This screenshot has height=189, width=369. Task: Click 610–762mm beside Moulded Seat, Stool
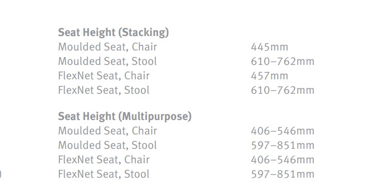point(283,62)
